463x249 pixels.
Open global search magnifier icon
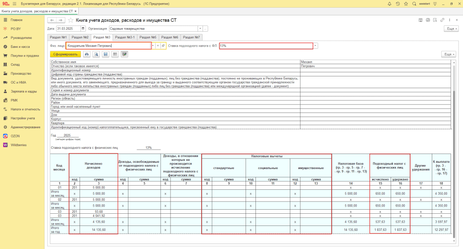tap(414, 4)
